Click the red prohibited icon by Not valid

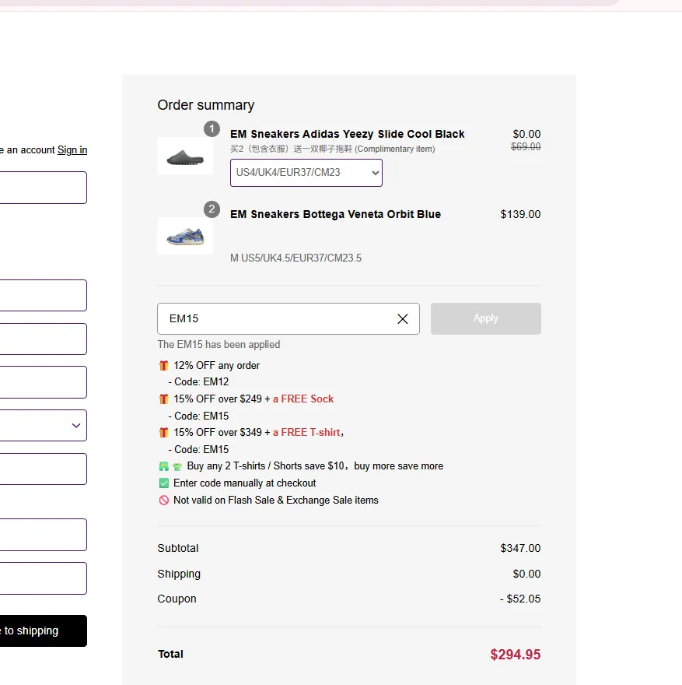(163, 501)
